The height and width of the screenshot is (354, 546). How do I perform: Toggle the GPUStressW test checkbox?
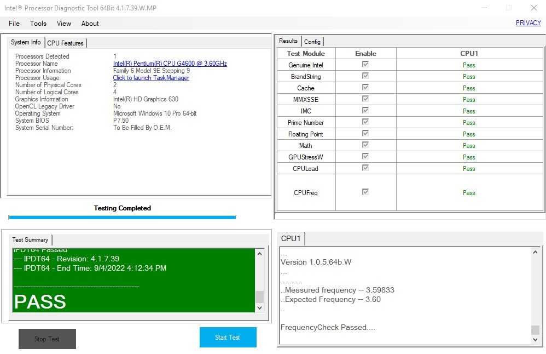click(x=365, y=156)
